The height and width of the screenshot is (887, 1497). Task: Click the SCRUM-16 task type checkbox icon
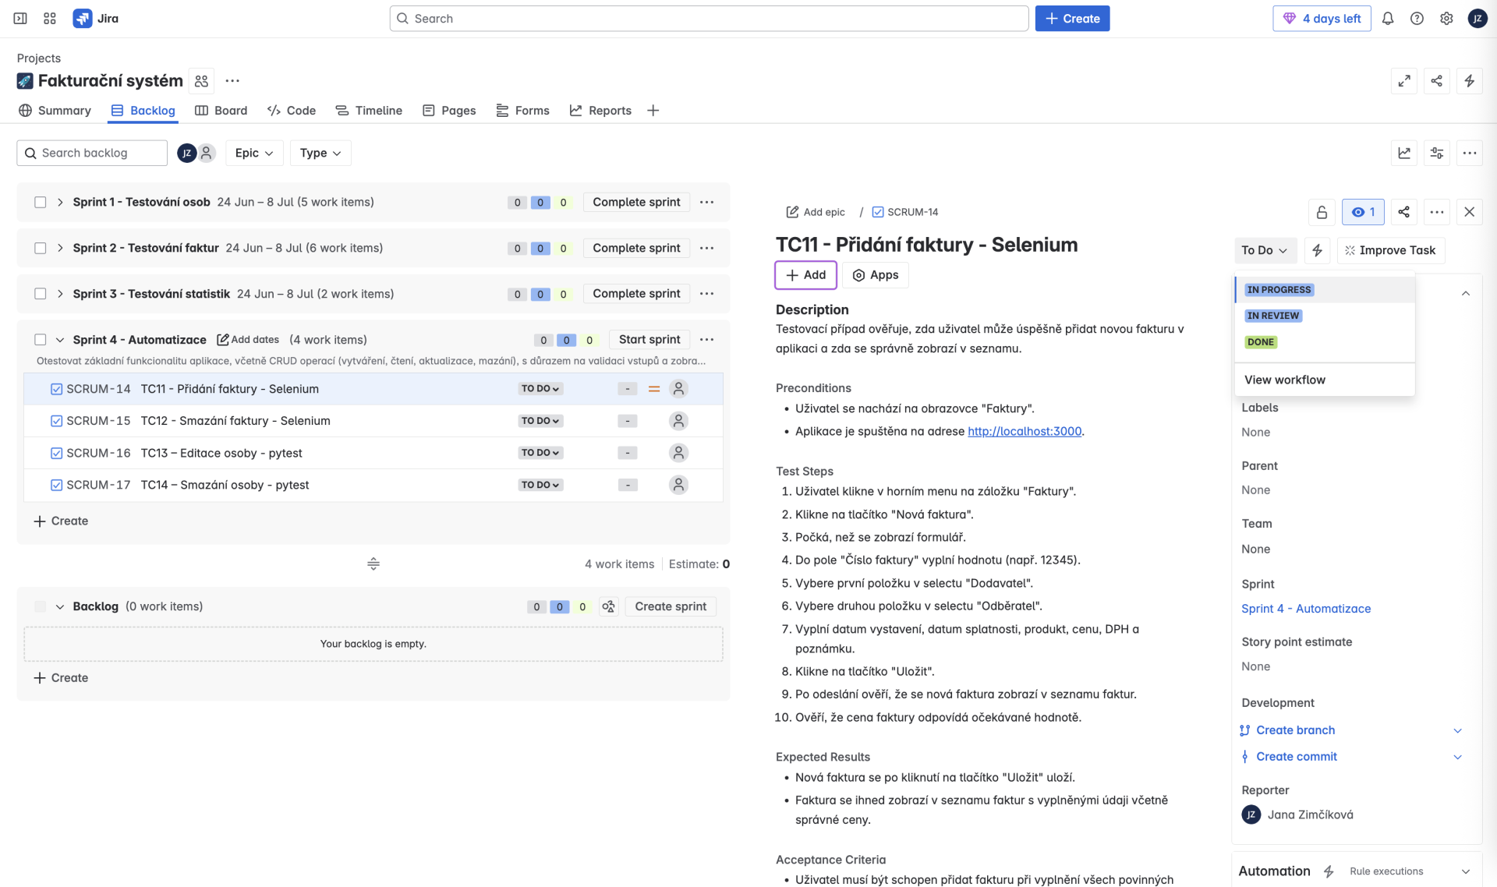click(x=56, y=453)
